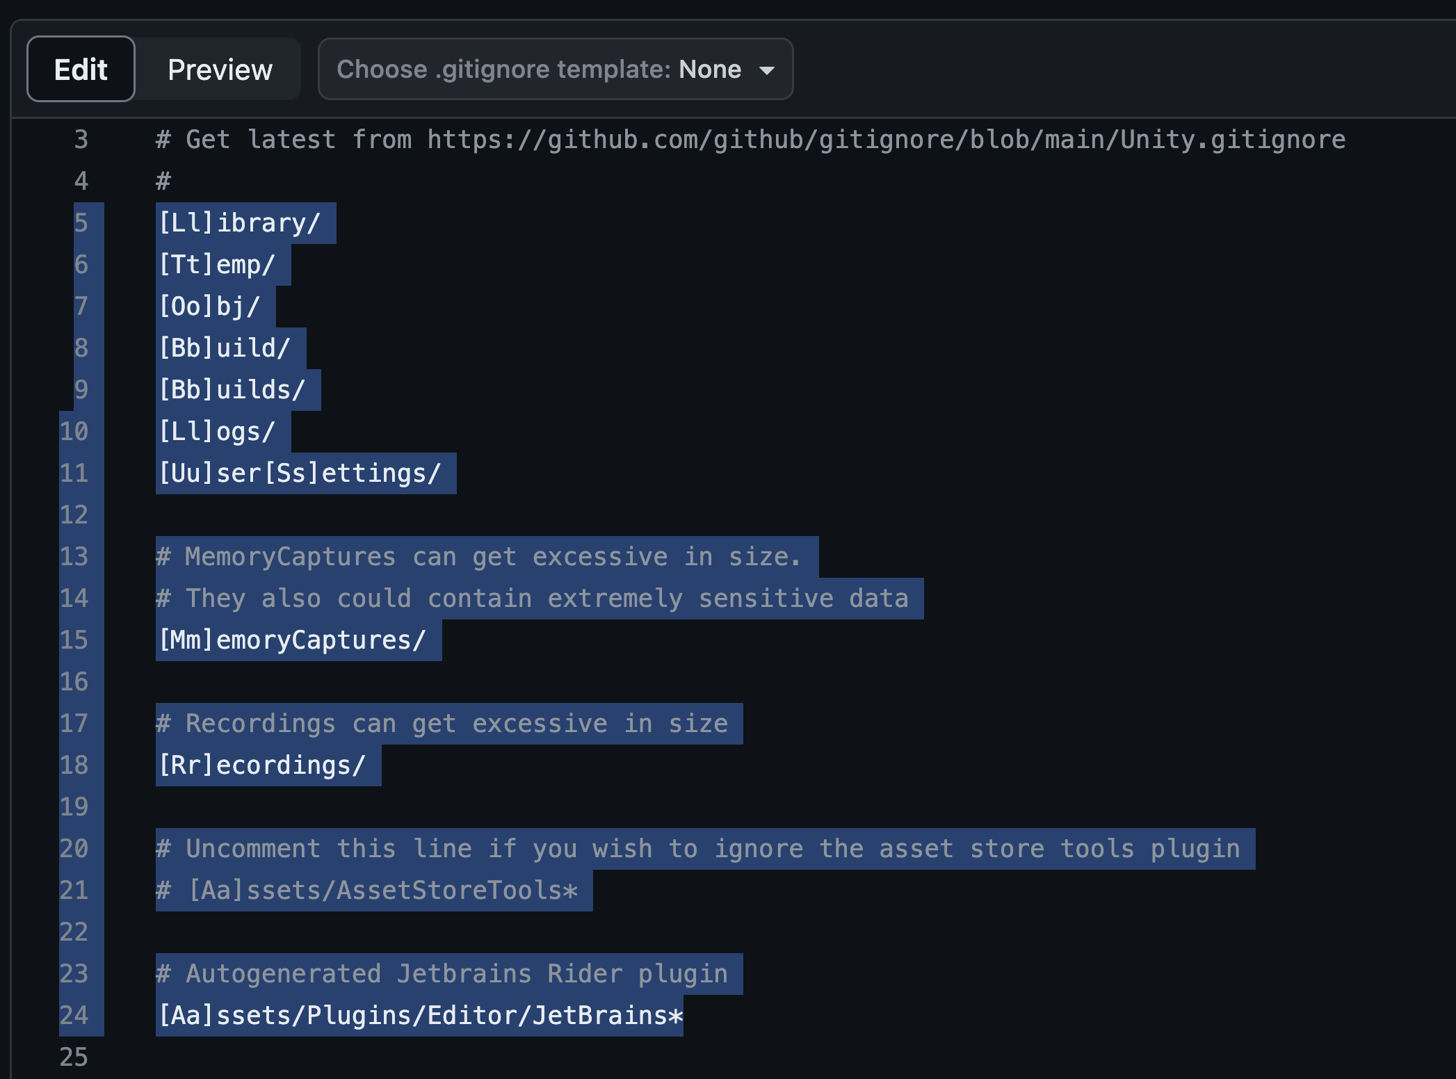
Task: Click the Autogenerated Jetbrains Rider comment
Action: click(x=442, y=974)
